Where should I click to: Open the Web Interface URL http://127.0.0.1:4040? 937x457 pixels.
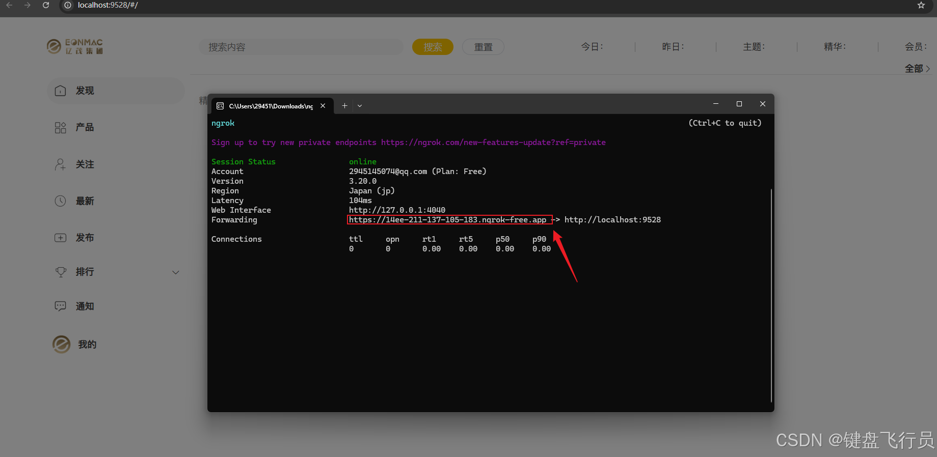tap(397, 210)
